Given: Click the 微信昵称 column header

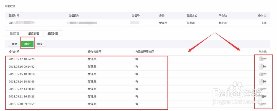Looking at the screenshot, I should pyautogui.click(x=74, y=16).
